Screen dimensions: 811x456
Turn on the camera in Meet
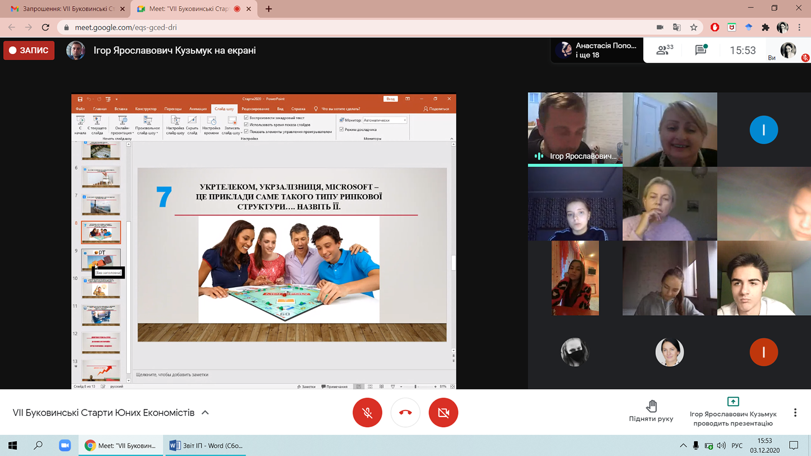point(444,412)
